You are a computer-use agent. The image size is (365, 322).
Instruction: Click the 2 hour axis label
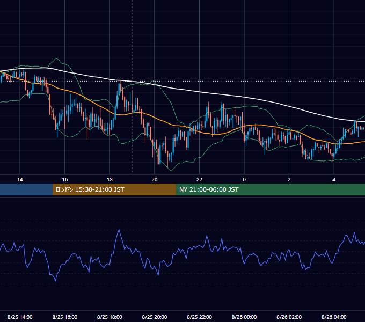pos(289,180)
